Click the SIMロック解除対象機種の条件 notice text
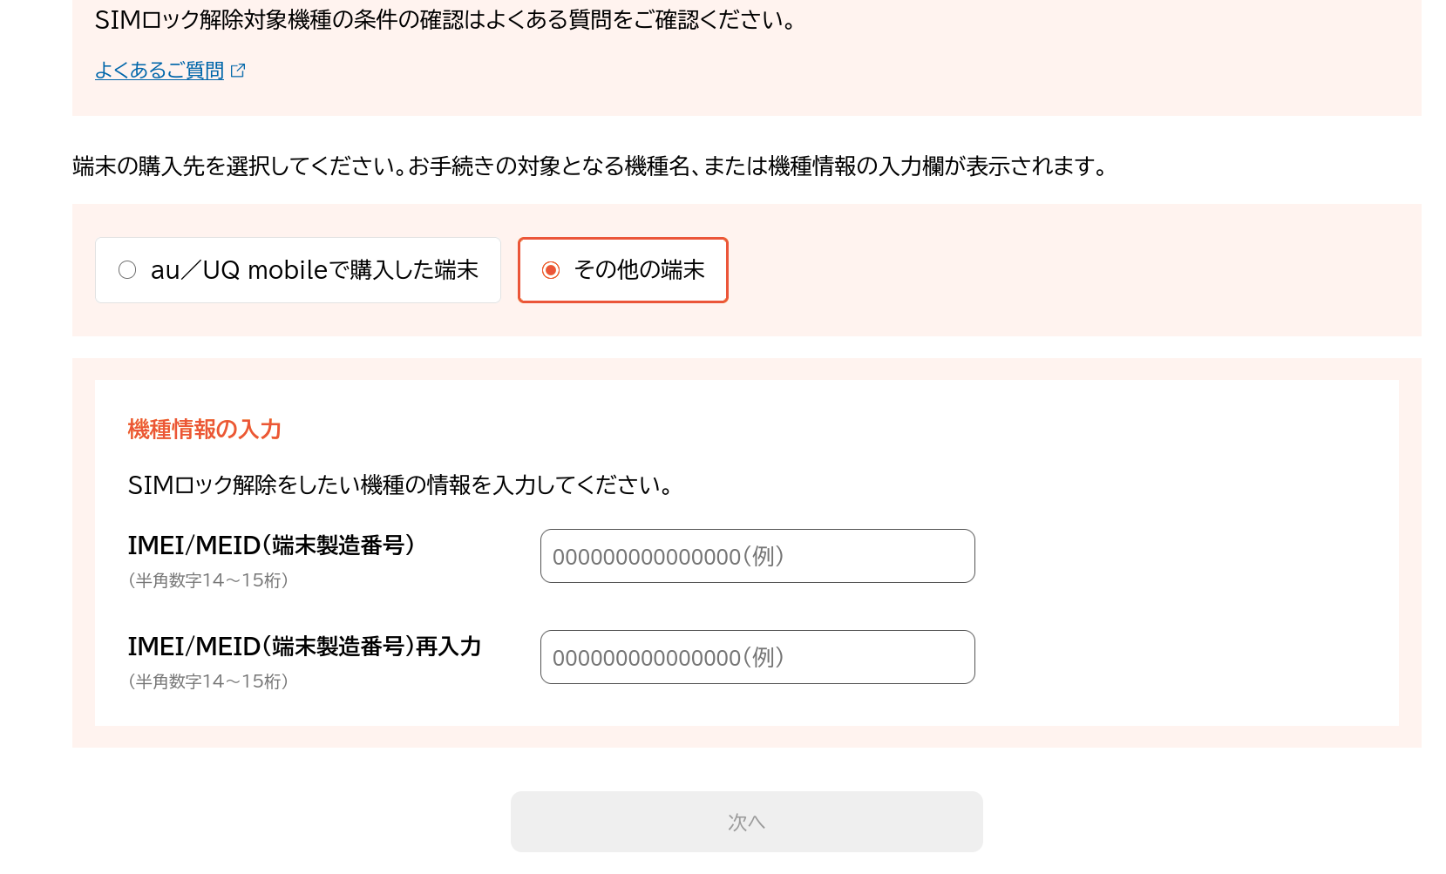This screenshot has width=1446, height=874. [x=445, y=20]
